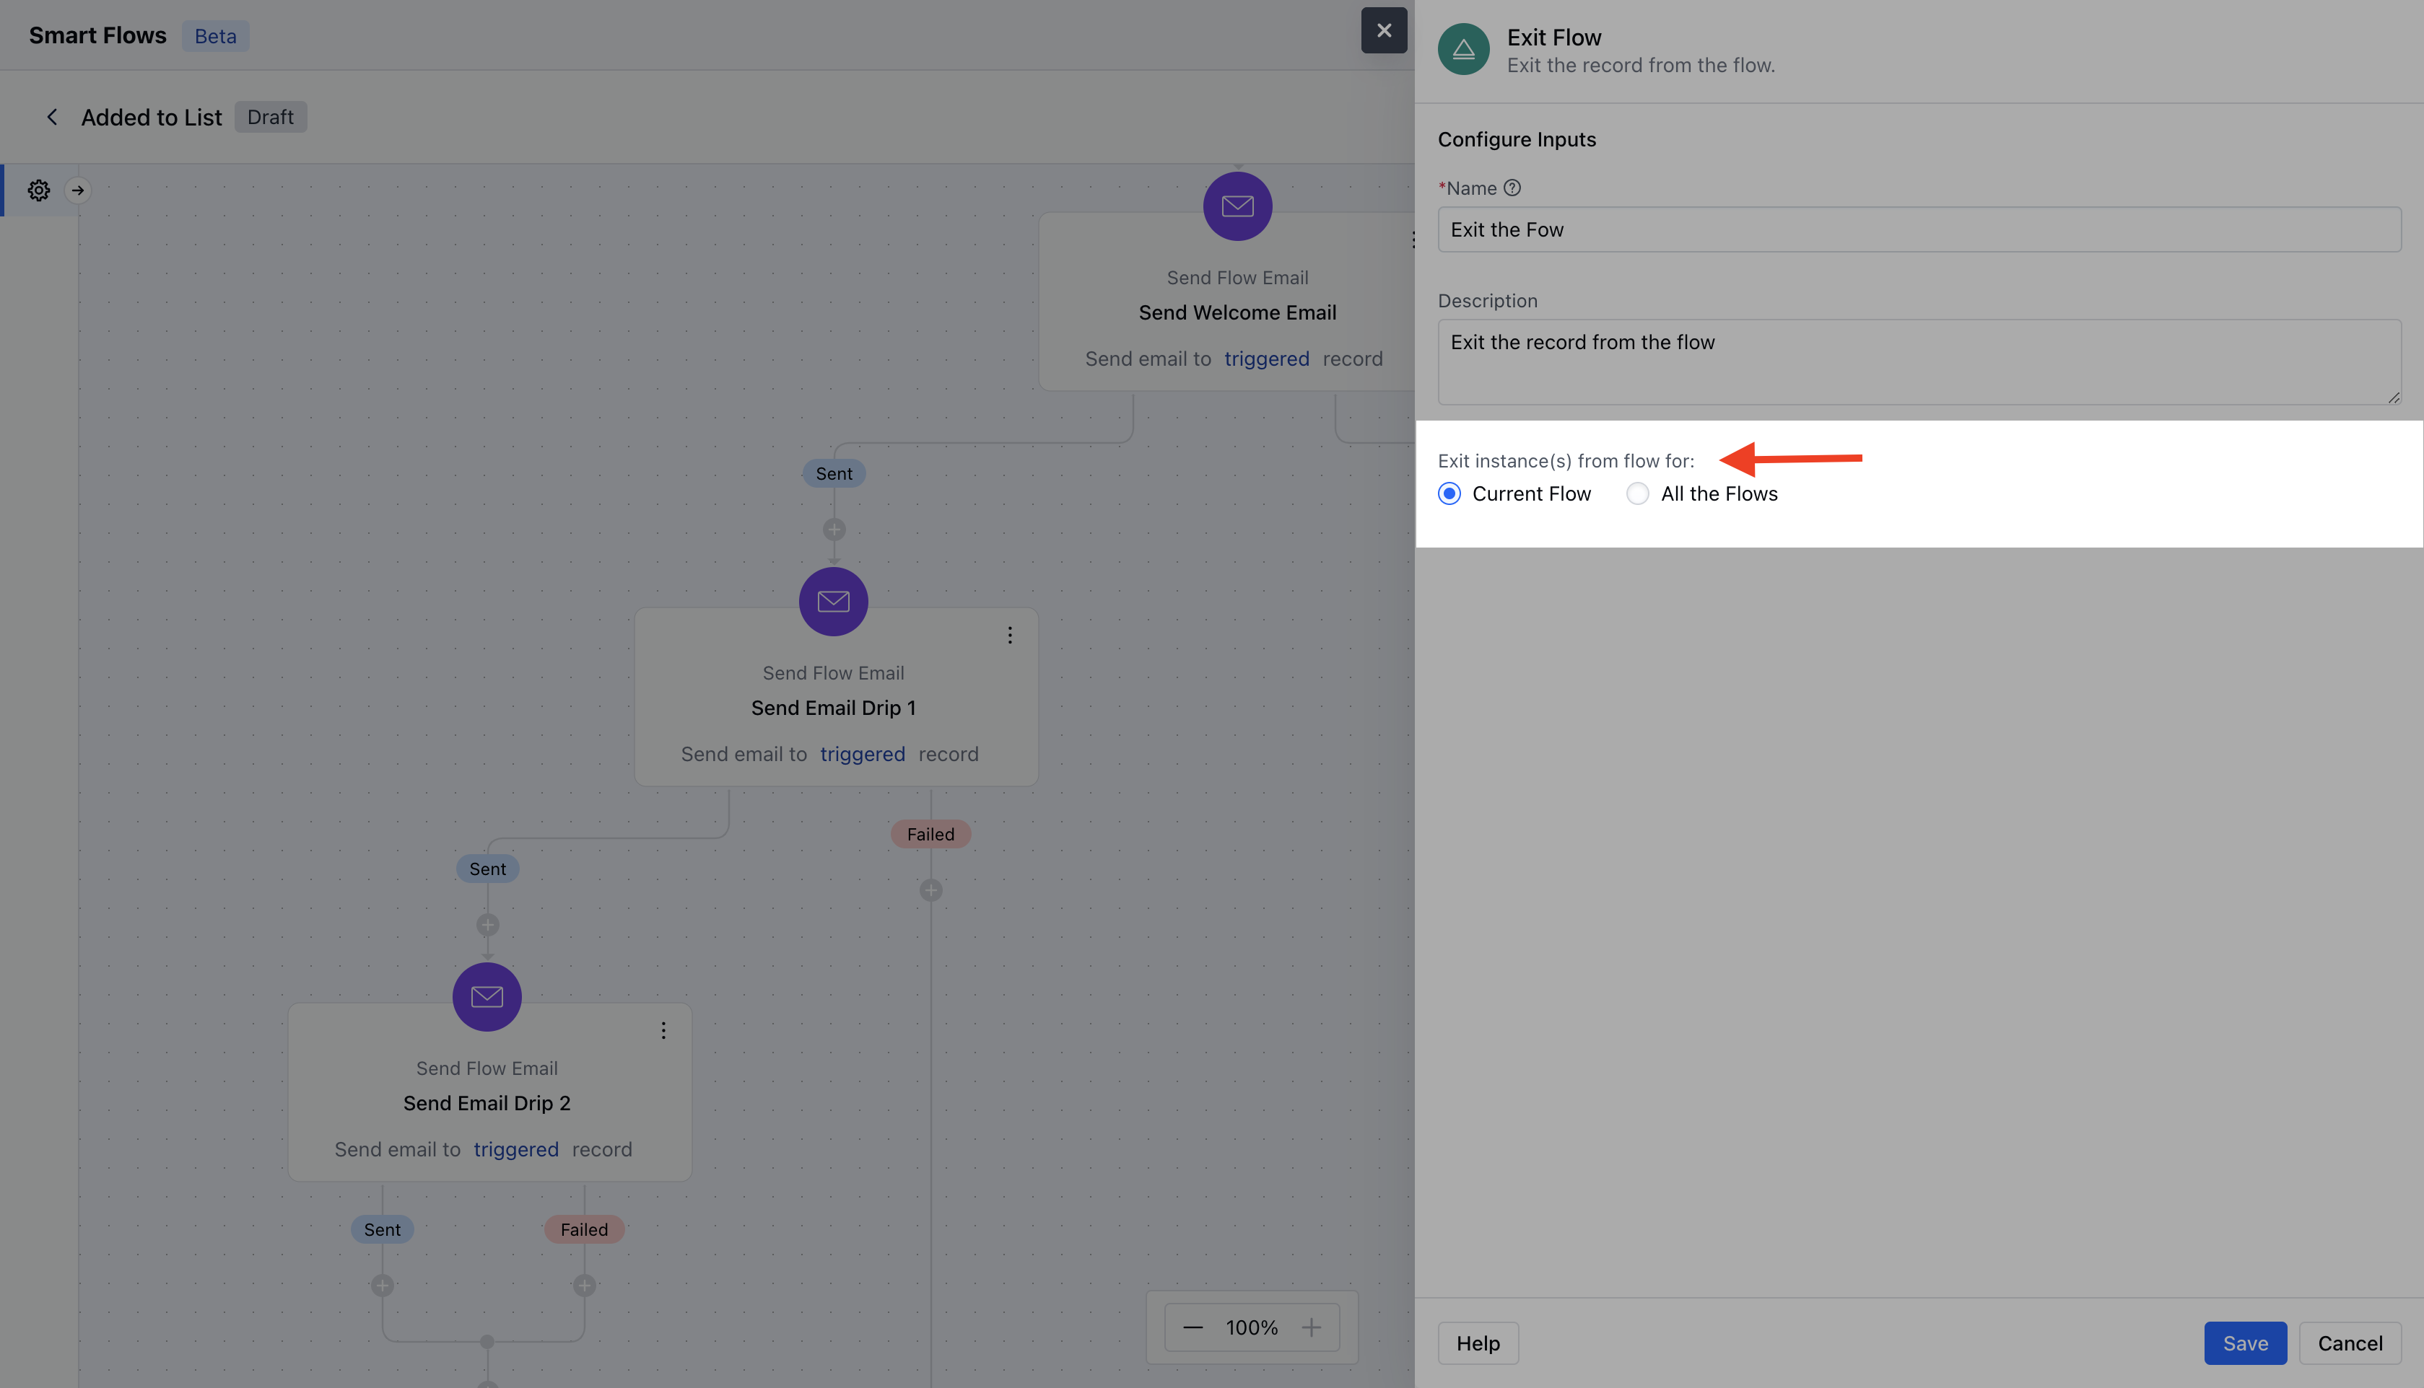The width and height of the screenshot is (2424, 1388).
Task: Click plus node below first Sent label
Action: pyautogui.click(x=834, y=529)
